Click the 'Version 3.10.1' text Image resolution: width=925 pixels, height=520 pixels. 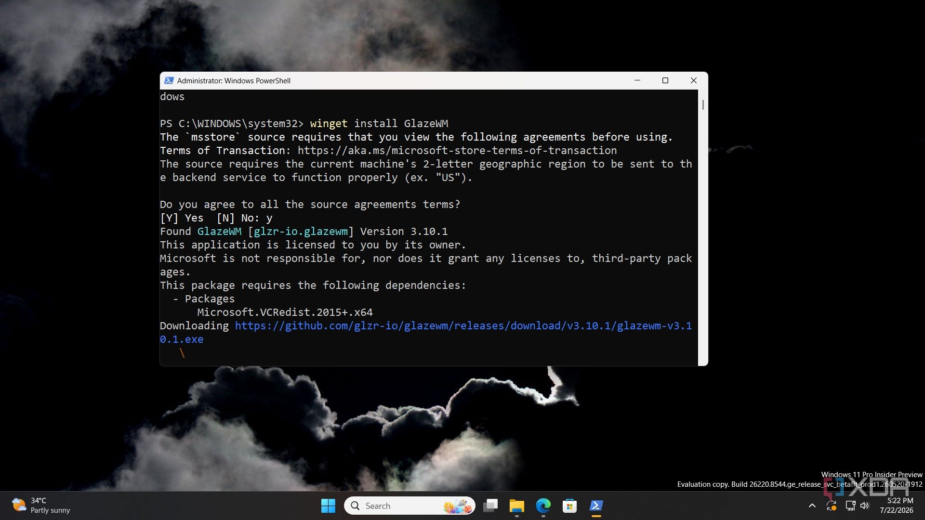coord(404,231)
